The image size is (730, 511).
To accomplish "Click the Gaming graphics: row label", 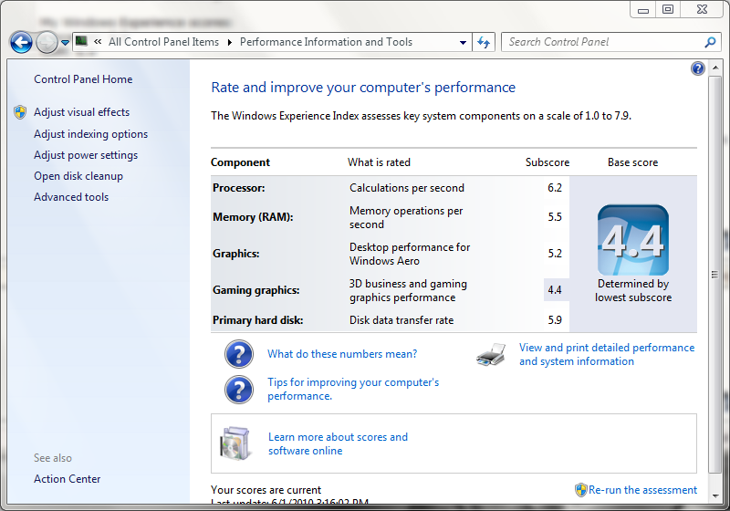I will coord(256,290).
